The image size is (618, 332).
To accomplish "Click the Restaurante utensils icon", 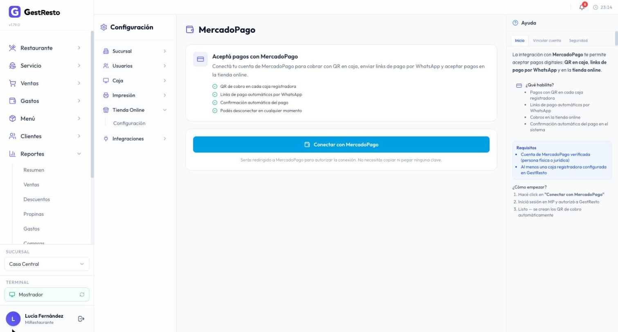I will pos(12,48).
